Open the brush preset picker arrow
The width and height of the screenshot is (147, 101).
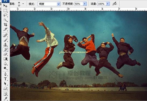(23, 4)
